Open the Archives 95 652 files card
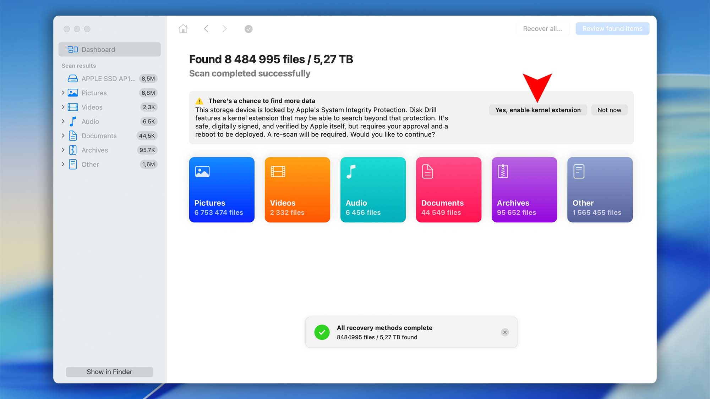Screen dimensions: 710x399 pyautogui.click(x=524, y=190)
